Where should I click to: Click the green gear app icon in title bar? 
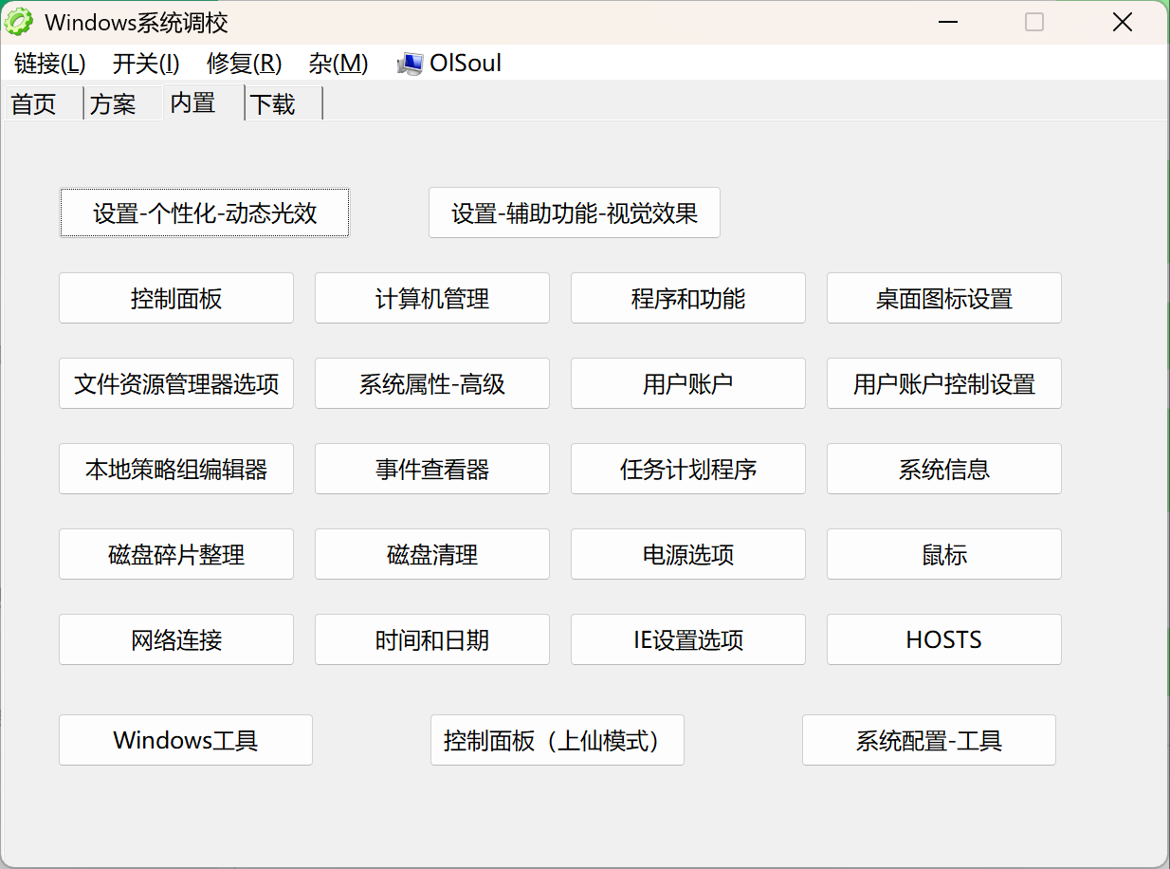click(19, 22)
